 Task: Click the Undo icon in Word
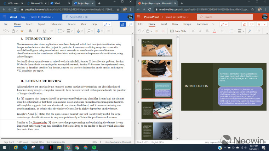[5, 31]
